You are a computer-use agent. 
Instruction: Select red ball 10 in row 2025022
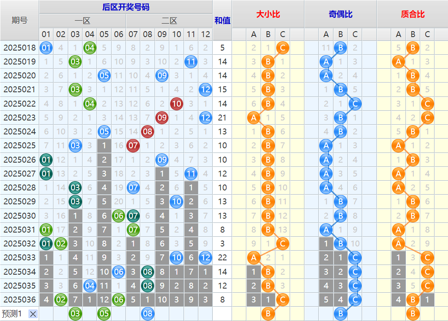176,104
